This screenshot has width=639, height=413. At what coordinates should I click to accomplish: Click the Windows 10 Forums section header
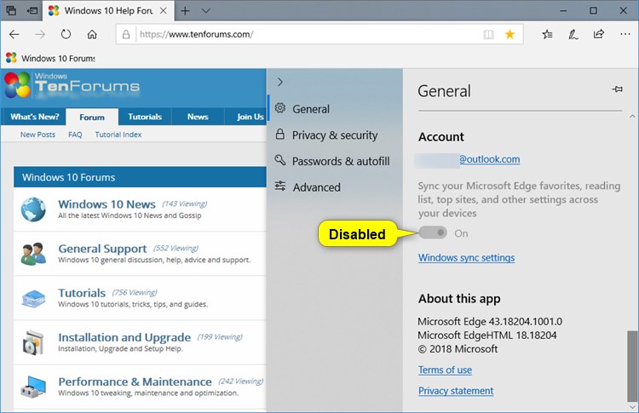tap(140, 177)
